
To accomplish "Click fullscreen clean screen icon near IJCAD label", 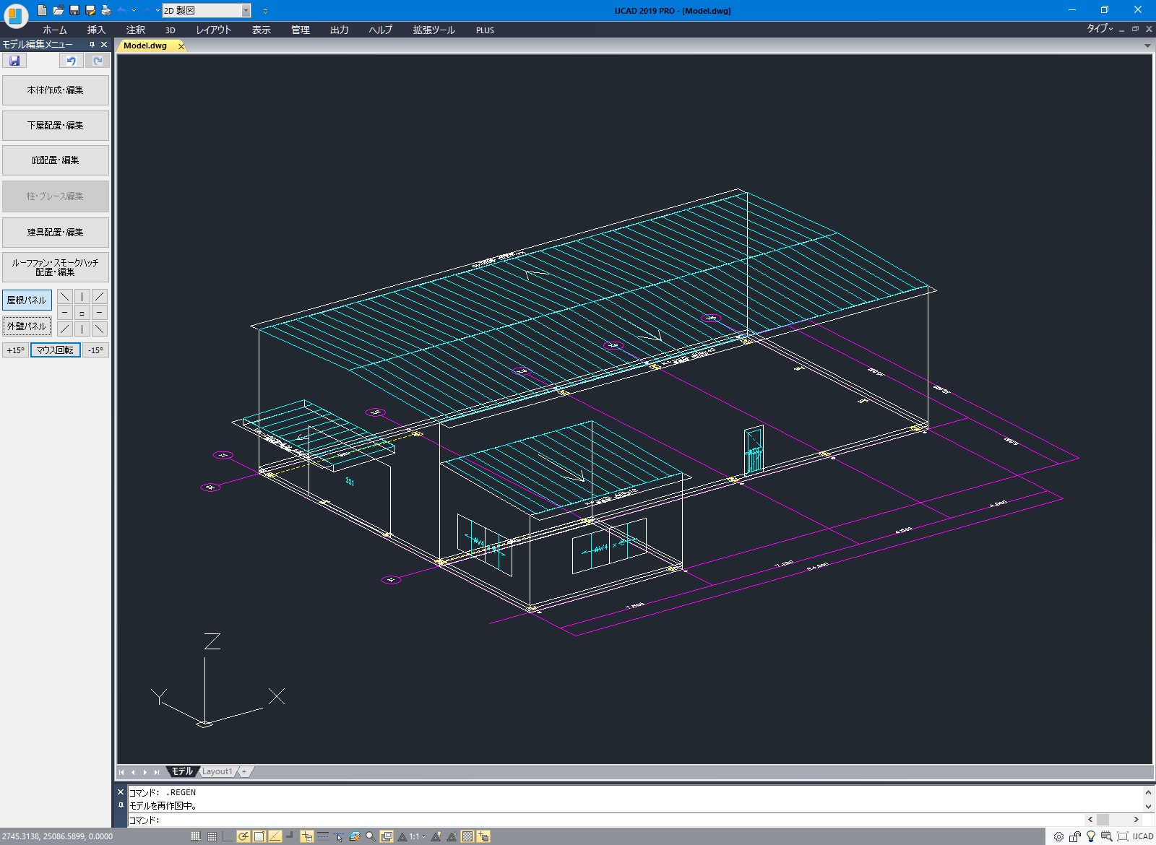I will click(x=1123, y=836).
